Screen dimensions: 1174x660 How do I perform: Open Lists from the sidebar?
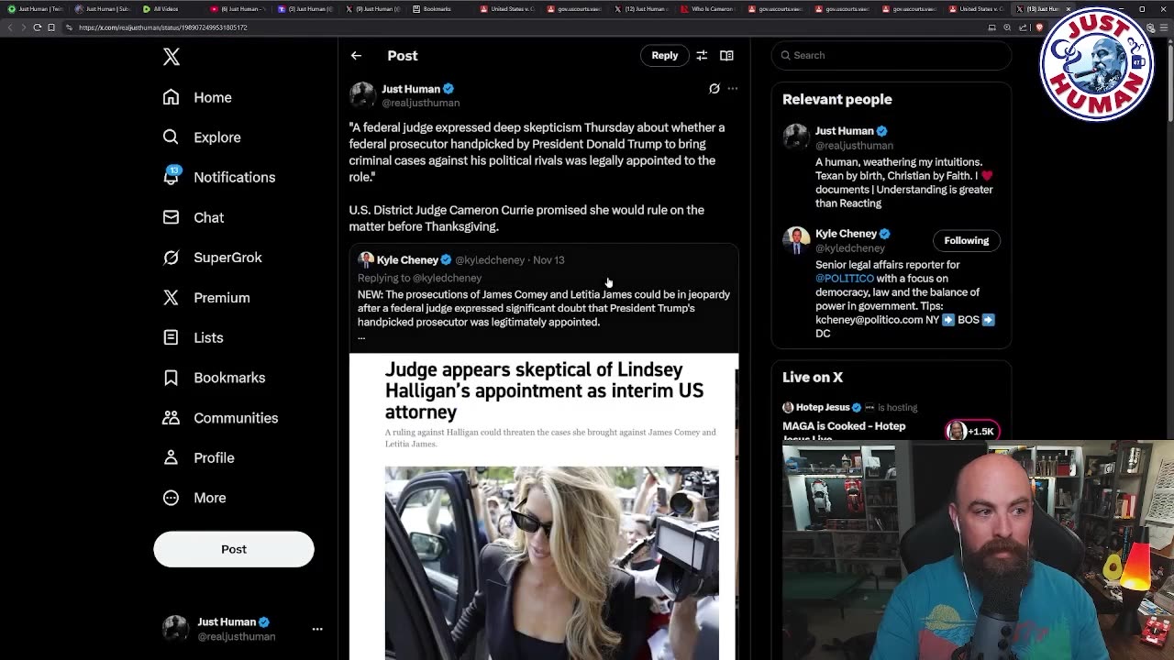(194, 337)
